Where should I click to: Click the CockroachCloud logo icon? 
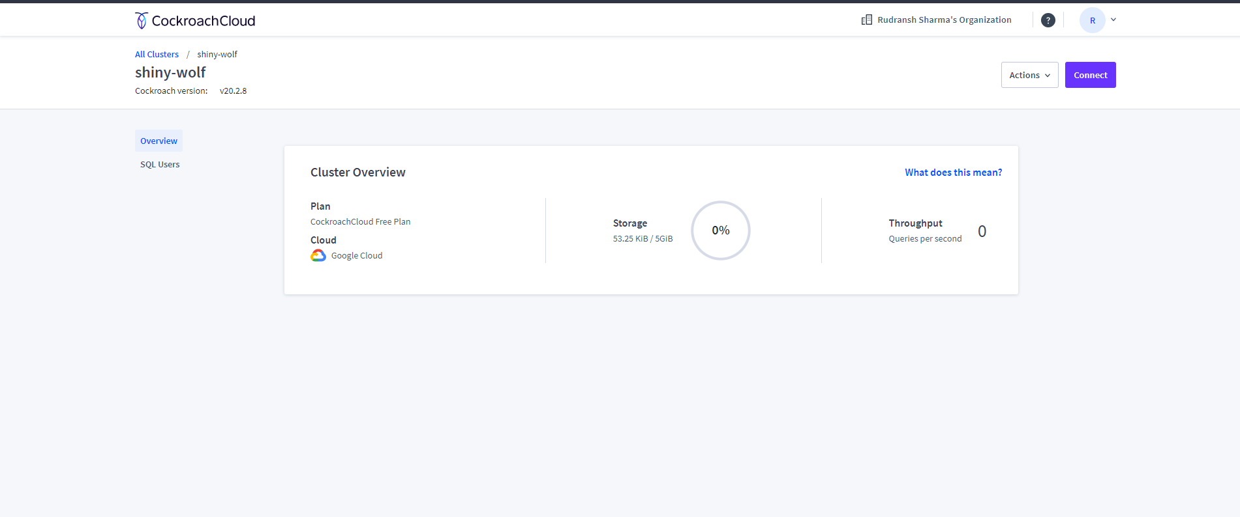pos(142,21)
